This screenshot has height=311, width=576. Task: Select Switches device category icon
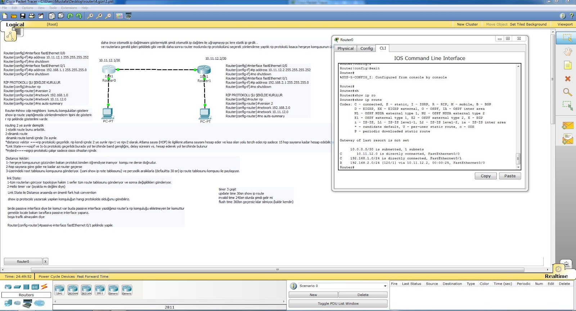[x=17, y=287]
